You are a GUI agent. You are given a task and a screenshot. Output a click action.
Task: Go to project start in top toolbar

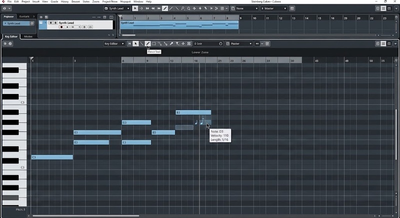pyautogui.click(x=147, y=8)
